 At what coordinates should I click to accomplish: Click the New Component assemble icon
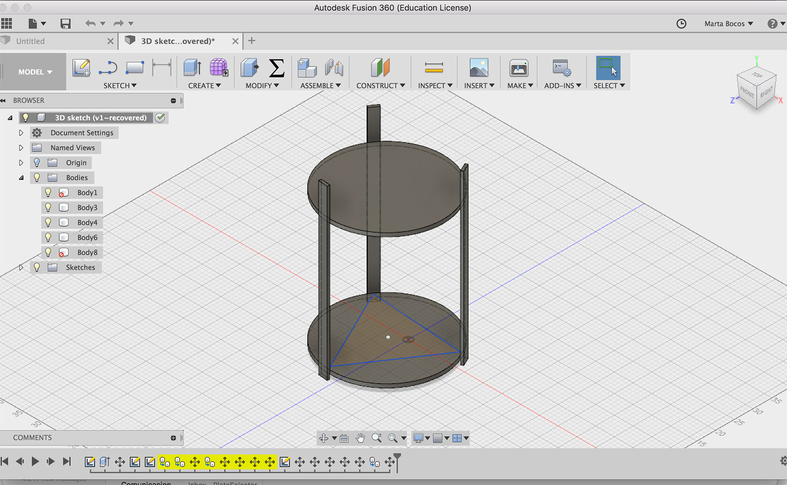pyautogui.click(x=307, y=67)
